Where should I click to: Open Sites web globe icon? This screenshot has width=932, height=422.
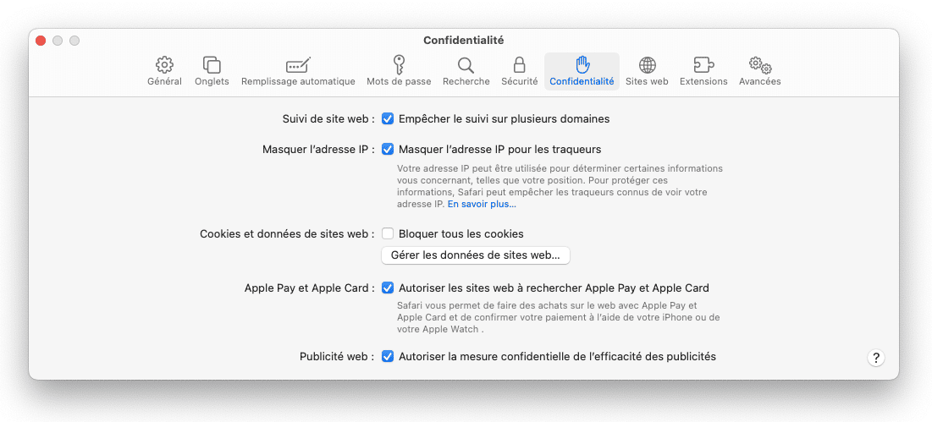[648, 64]
